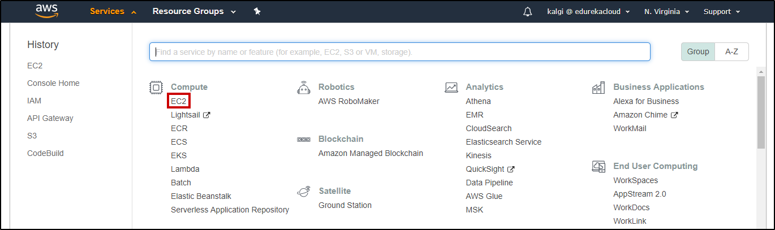This screenshot has width=775, height=230.
Task: Click the Compute category heading
Action: point(189,87)
